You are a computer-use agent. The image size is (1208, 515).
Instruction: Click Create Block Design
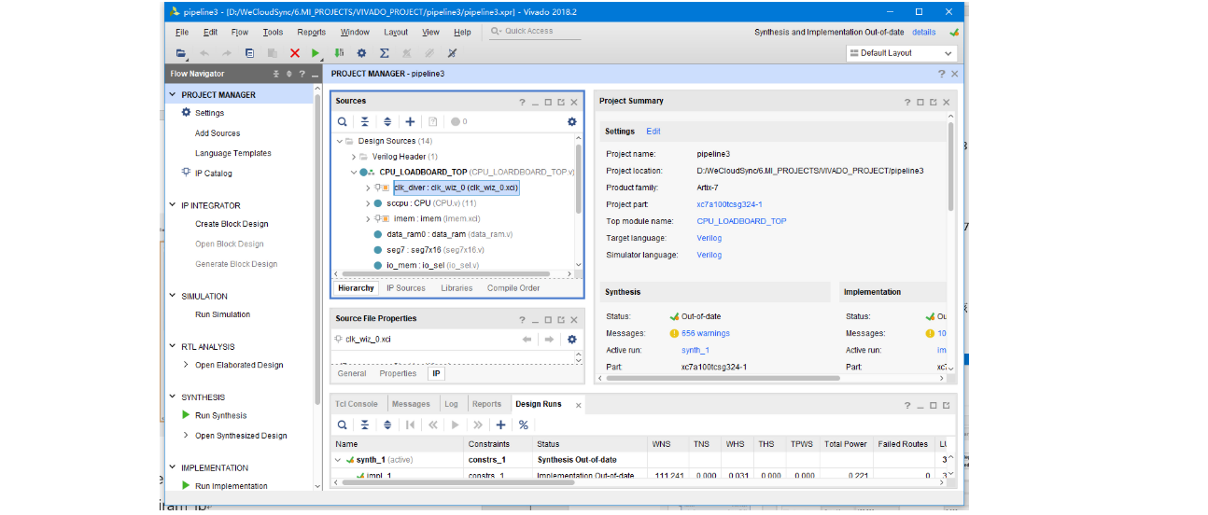232,224
